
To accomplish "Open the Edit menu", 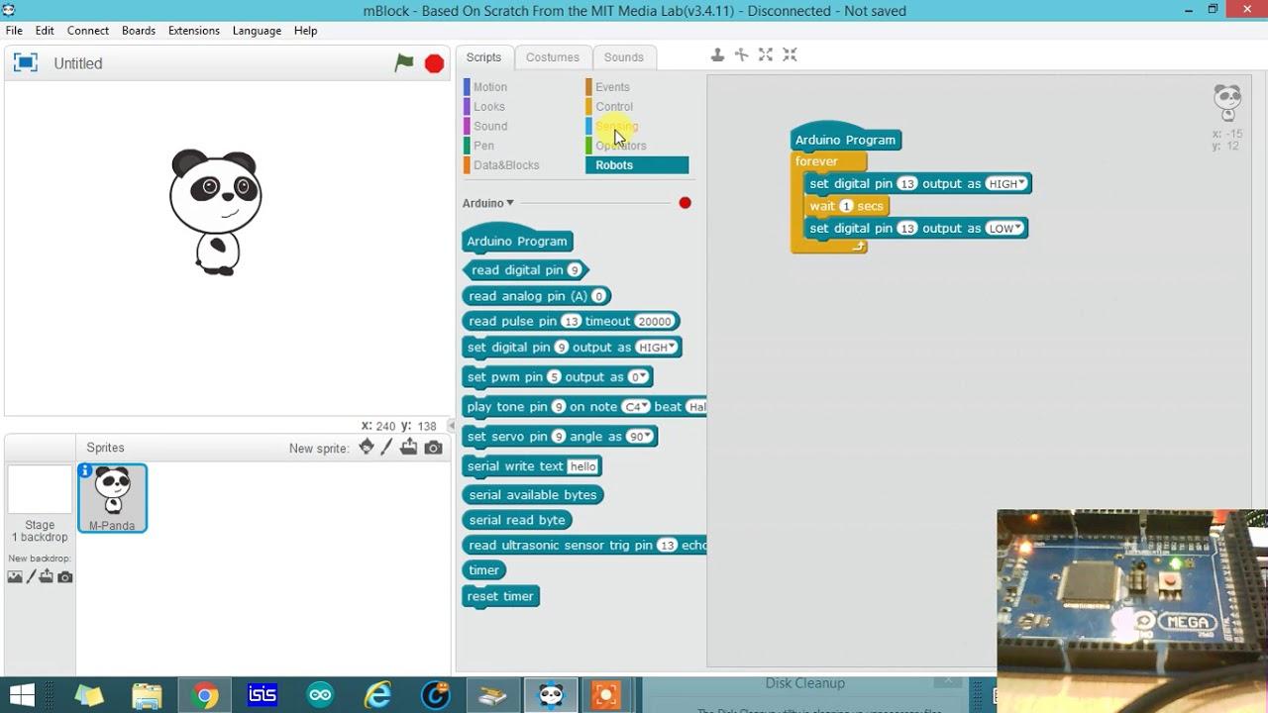I will pyautogui.click(x=45, y=31).
